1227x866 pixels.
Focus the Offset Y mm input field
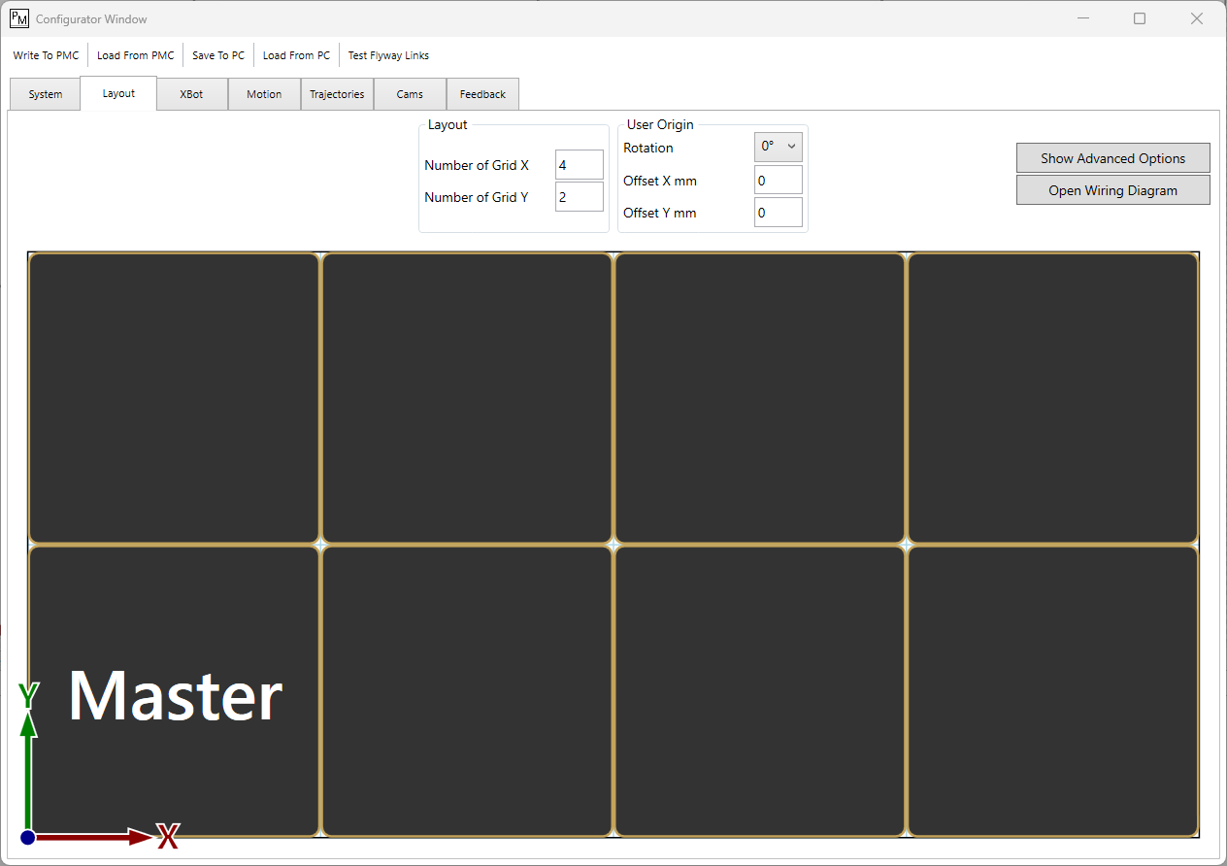tap(778, 213)
